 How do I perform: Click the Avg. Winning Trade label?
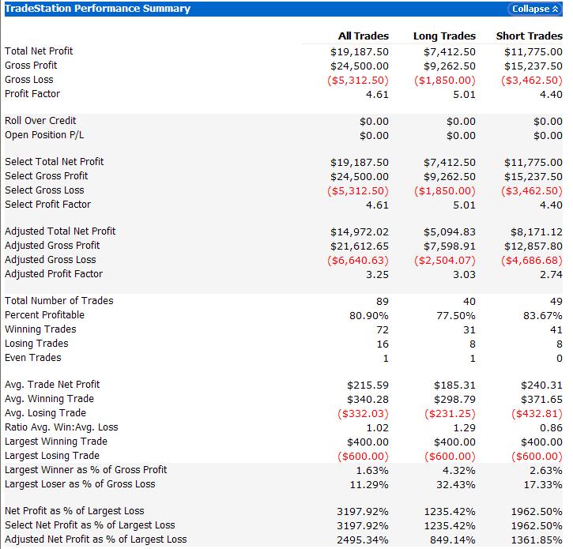pyautogui.click(x=49, y=399)
